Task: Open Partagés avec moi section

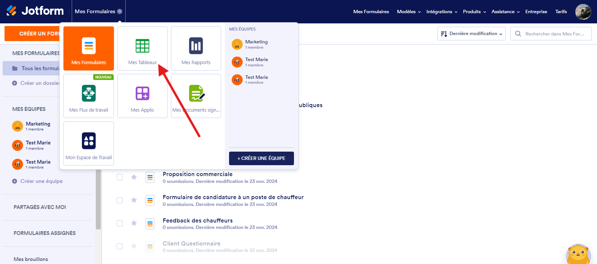Action: click(40, 207)
